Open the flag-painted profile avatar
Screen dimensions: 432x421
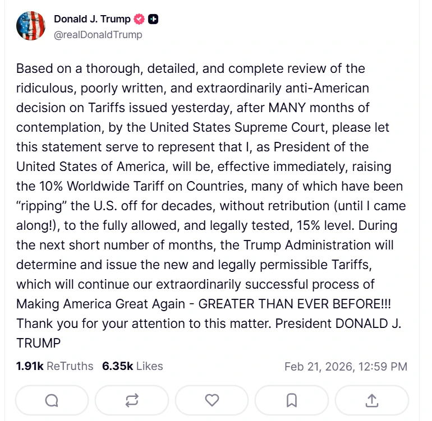[x=31, y=26]
